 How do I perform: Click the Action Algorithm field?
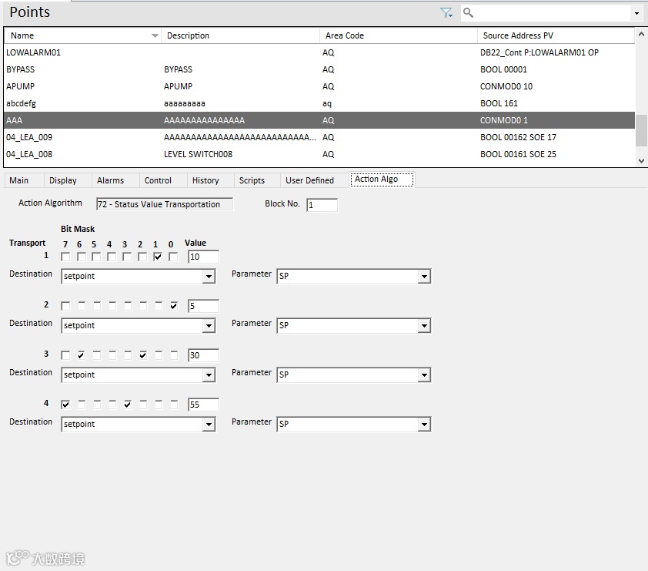[x=165, y=204]
